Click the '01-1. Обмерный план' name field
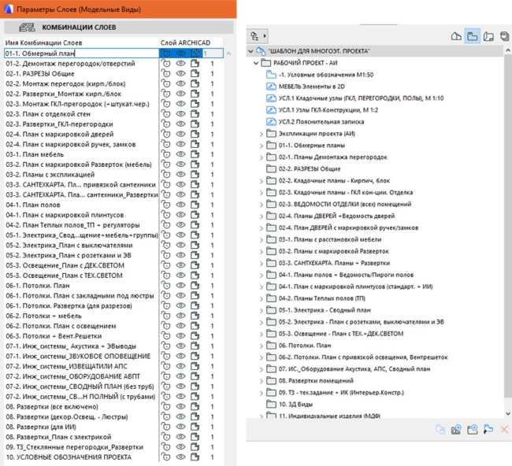This screenshot has height=466, width=512. tap(79, 53)
